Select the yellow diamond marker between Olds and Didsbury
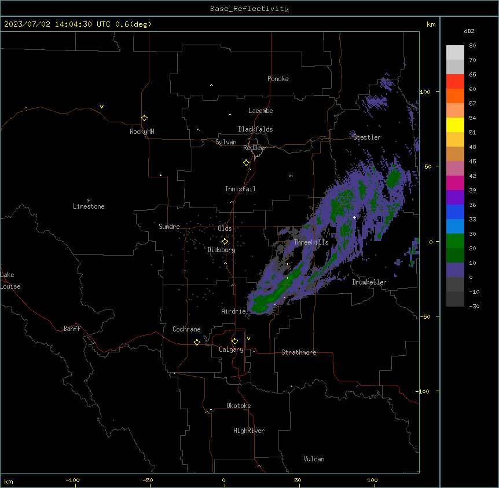499x488 pixels. (x=225, y=241)
